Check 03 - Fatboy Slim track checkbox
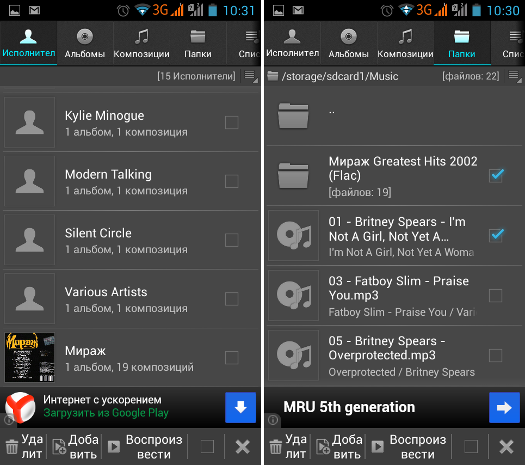Screen dimensions: 525x465 tap(496, 296)
